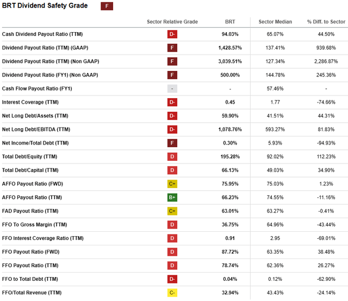
Task: Click the percent difference value -74.66%
Action: (x=326, y=102)
